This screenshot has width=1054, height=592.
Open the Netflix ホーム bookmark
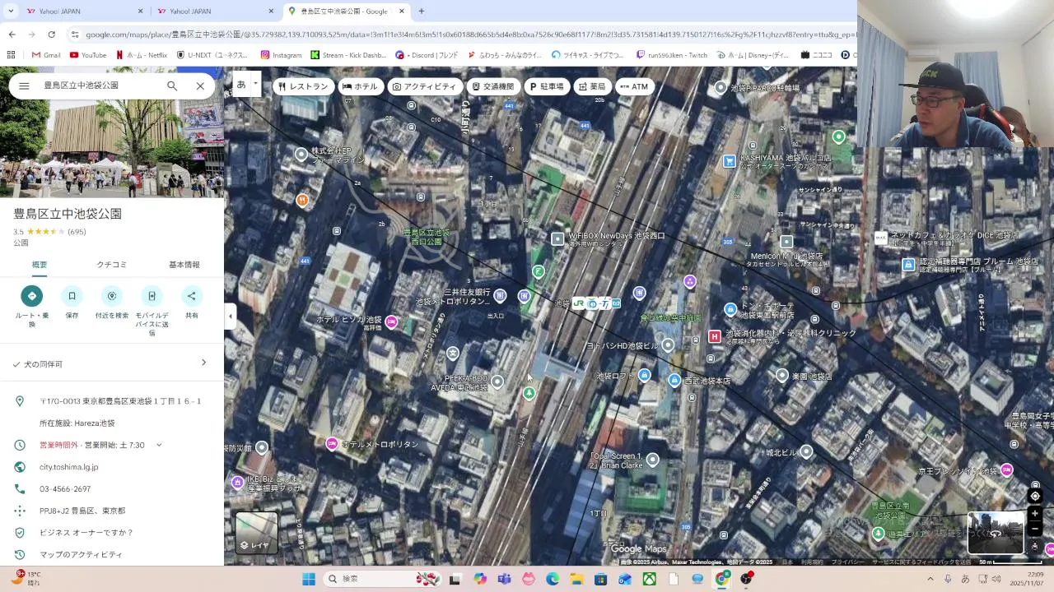coord(142,55)
